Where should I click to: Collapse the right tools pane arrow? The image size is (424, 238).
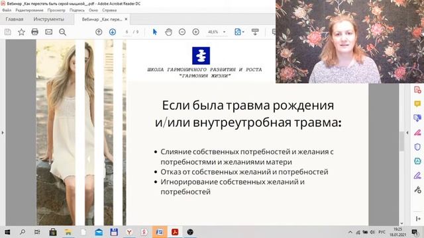tap(407, 132)
